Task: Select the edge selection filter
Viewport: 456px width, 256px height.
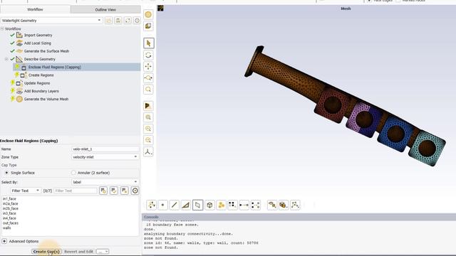Action: tap(174, 205)
